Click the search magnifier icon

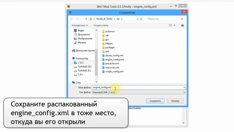click(x=182, y=19)
